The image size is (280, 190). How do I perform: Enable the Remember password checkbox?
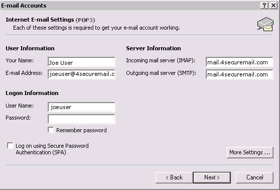coord(51,130)
